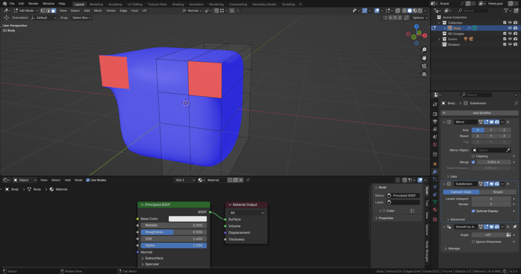Image resolution: width=521 pixels, height=274 pixels.
Task: Click the pan view hand gizmo
Action: tap(424, 58)
